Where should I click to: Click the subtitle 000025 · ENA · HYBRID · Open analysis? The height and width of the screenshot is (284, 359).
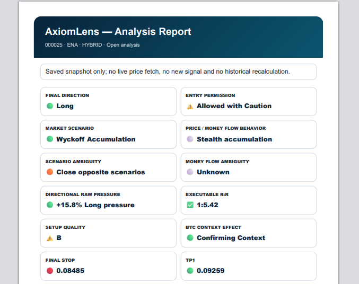[x=92, y=45]
